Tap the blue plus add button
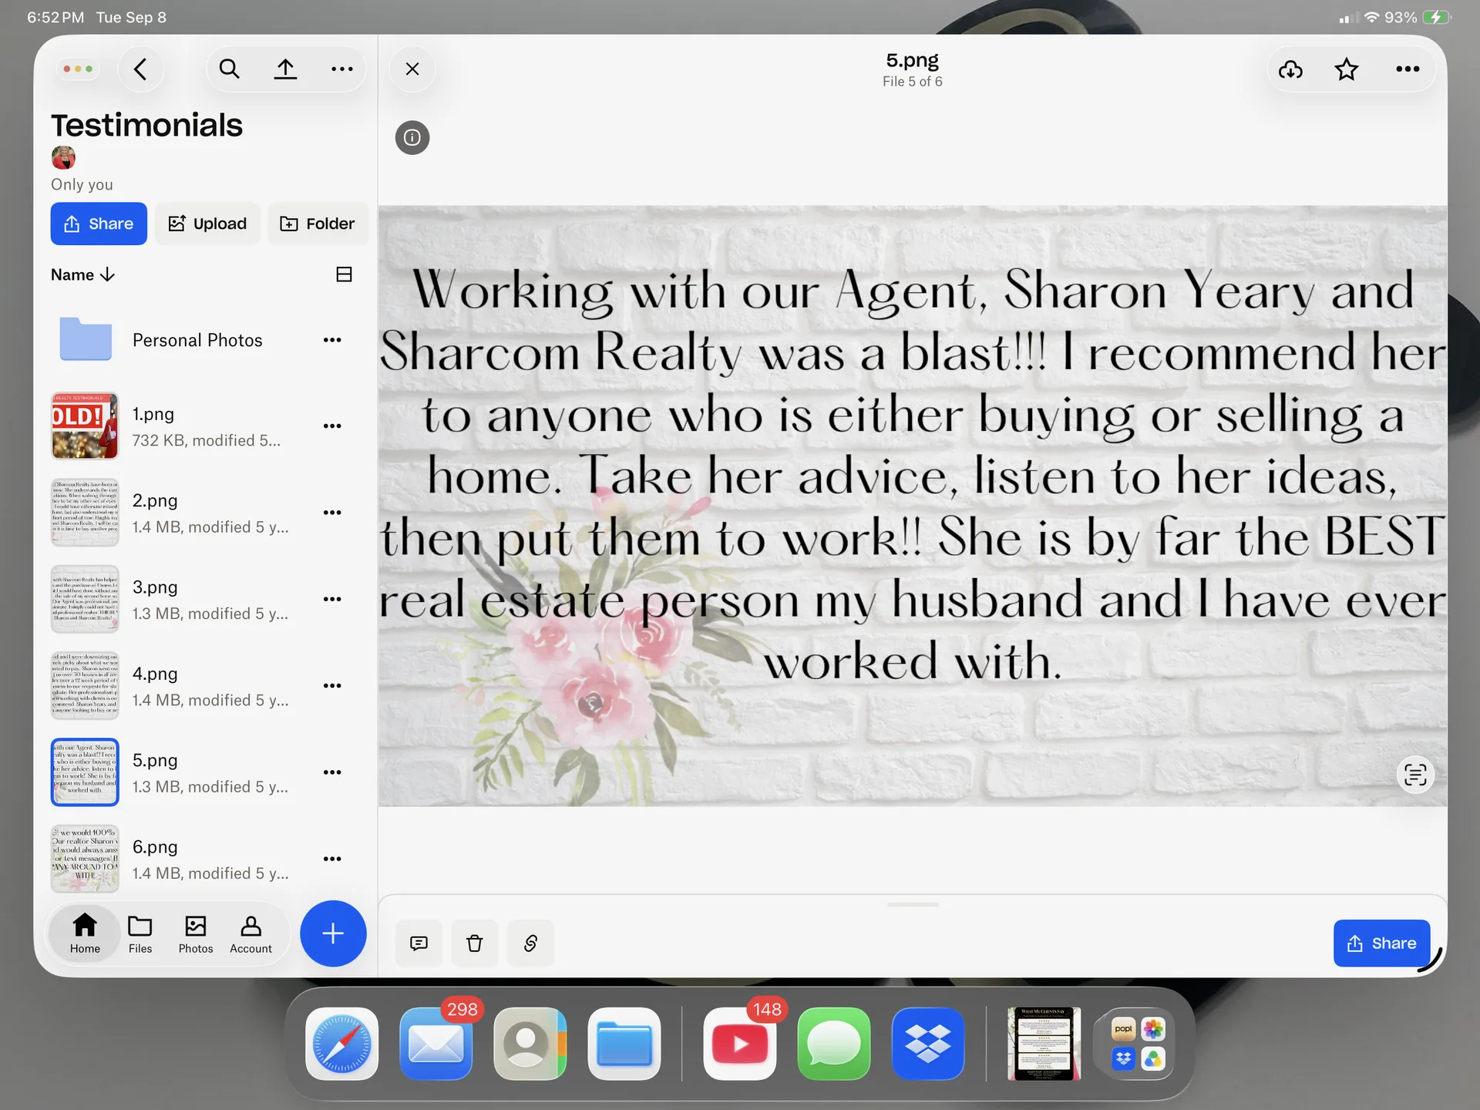The height and width of the screenshot is (1110, 1480). point(333,933)
